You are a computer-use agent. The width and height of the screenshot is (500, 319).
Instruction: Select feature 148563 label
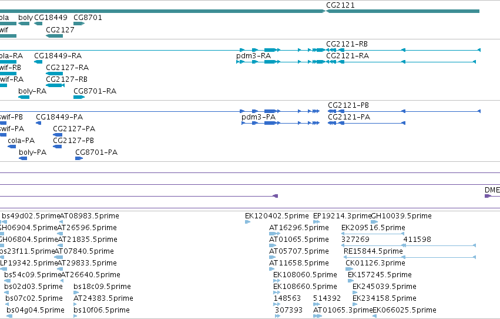[287, 299]
